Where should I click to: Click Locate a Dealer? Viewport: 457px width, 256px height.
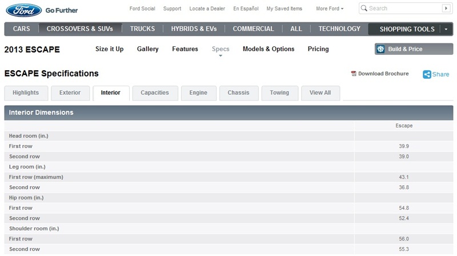[x=207, y=9]
